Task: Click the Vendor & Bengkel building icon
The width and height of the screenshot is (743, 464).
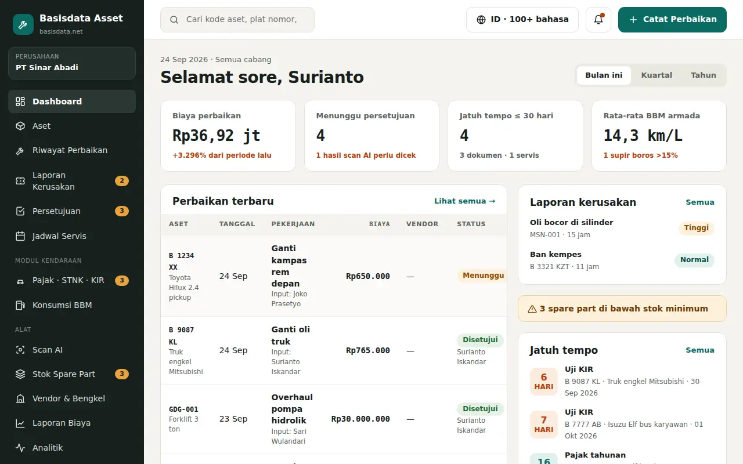Action: point(20,398)
